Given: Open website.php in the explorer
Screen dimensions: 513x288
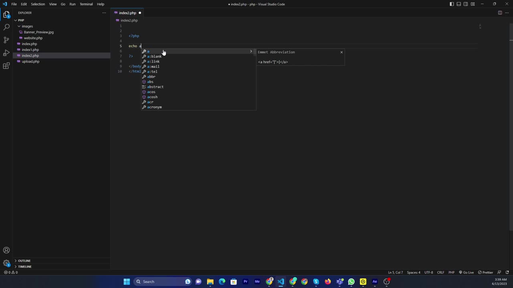Looking at the screenshot, I should [x=33, y=38].
